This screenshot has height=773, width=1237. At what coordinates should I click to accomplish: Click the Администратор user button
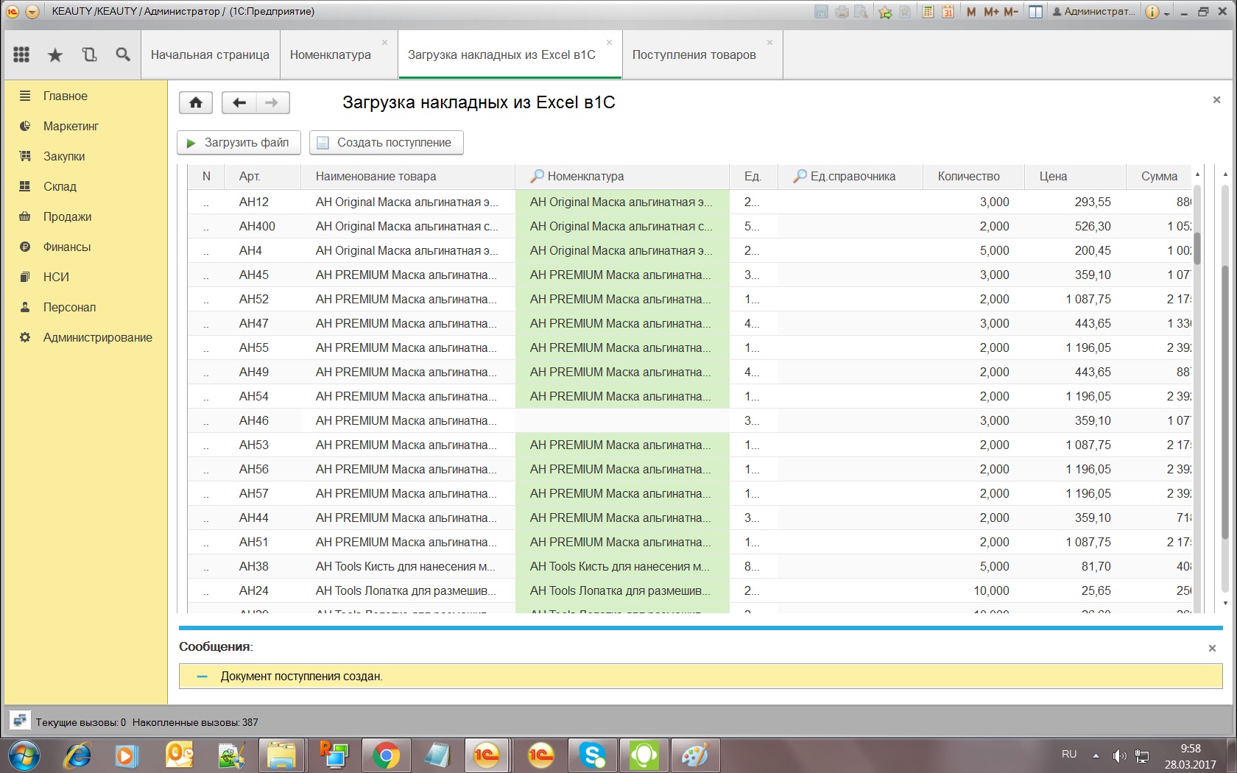point(1094,12)
